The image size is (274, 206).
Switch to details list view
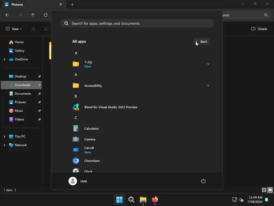coord(264,190)
